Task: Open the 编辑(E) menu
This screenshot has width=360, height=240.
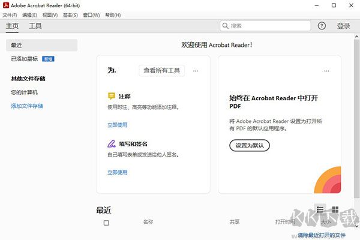Action: pyautogui.click(x=29, y=15)
